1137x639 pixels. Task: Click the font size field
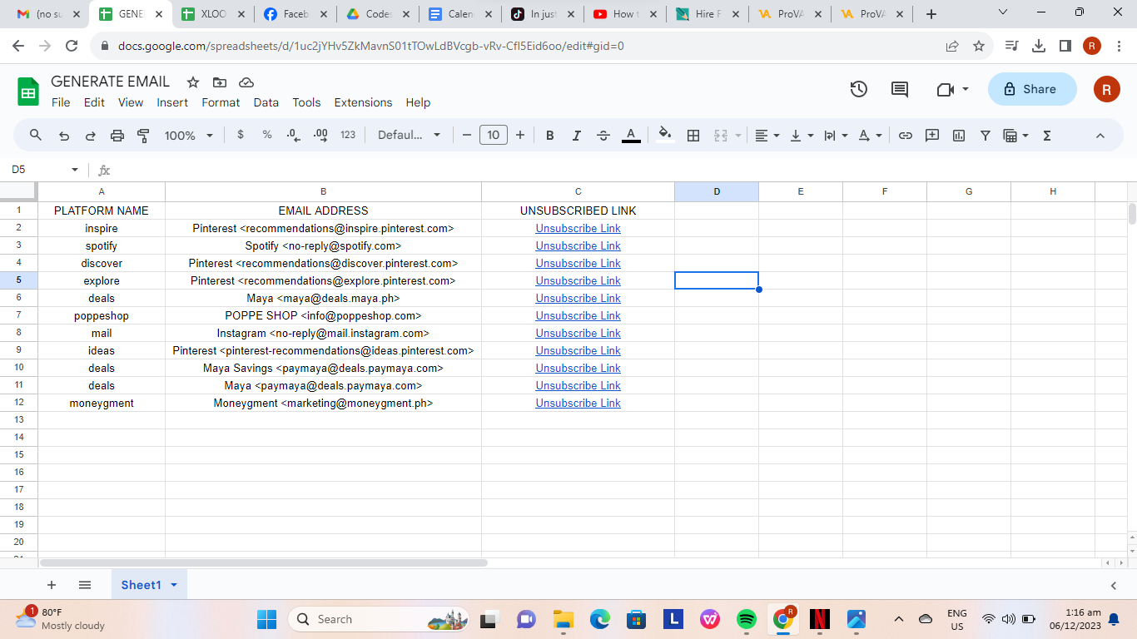pos(494,135)
